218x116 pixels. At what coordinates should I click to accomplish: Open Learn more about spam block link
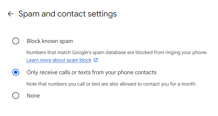coord(59,60)
